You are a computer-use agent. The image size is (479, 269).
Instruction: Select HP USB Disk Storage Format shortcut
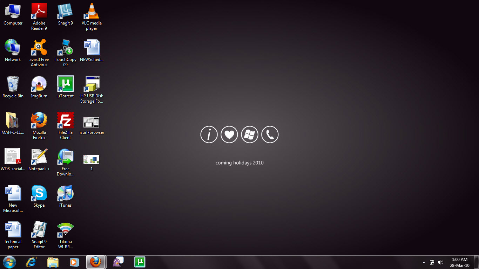(92, 89)
